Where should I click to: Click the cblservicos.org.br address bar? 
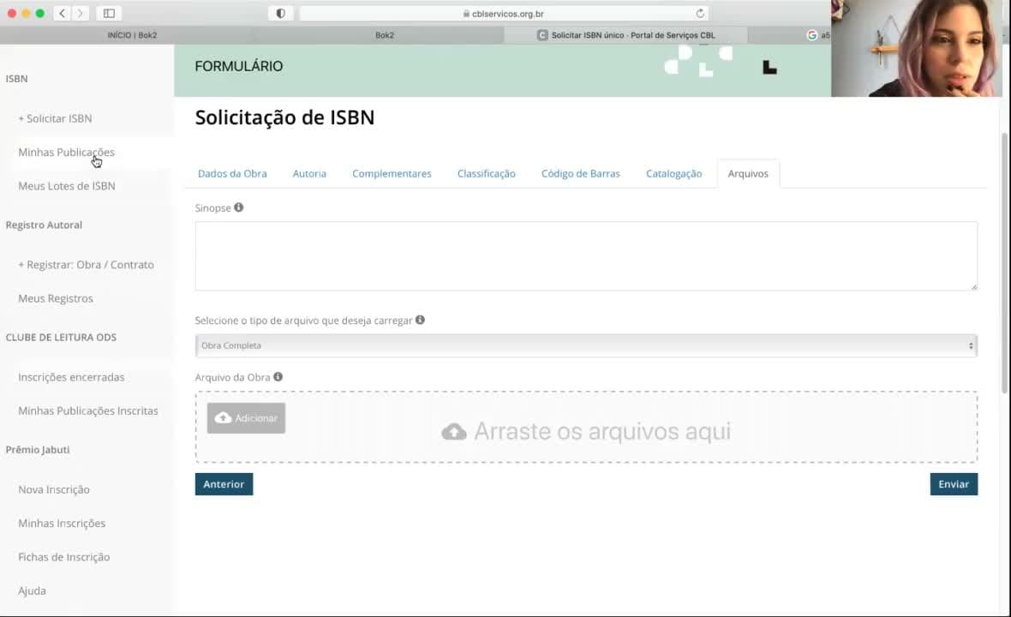(504, 14)
